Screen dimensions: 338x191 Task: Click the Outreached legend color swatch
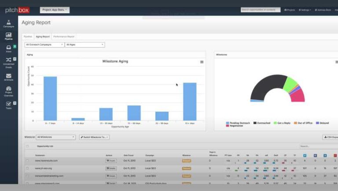[255, 123]
